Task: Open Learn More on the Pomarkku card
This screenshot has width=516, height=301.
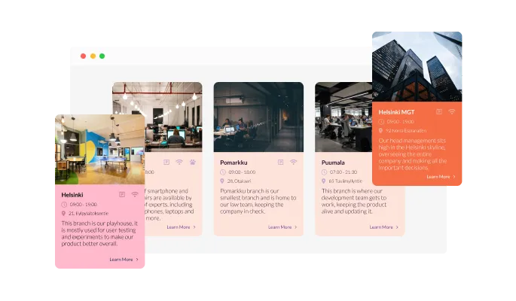Action: pos(282,227)
